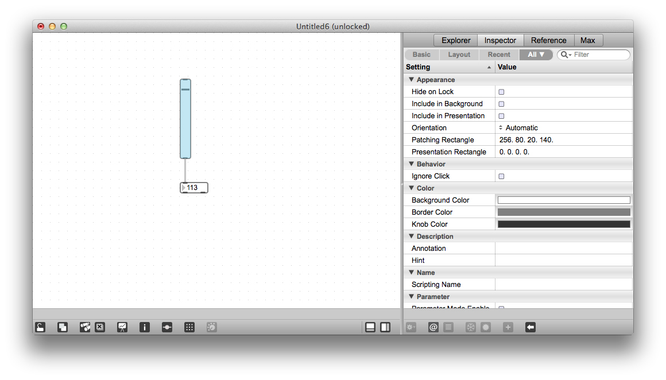
Task: Select the Layout filter tab
Action: 459,55
